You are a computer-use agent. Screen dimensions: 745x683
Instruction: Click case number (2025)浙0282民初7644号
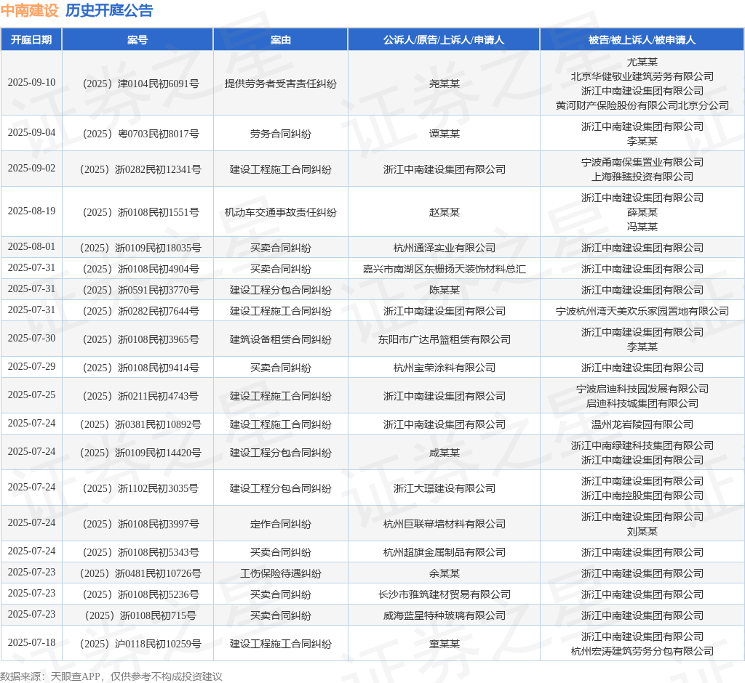tap(140, 311)
